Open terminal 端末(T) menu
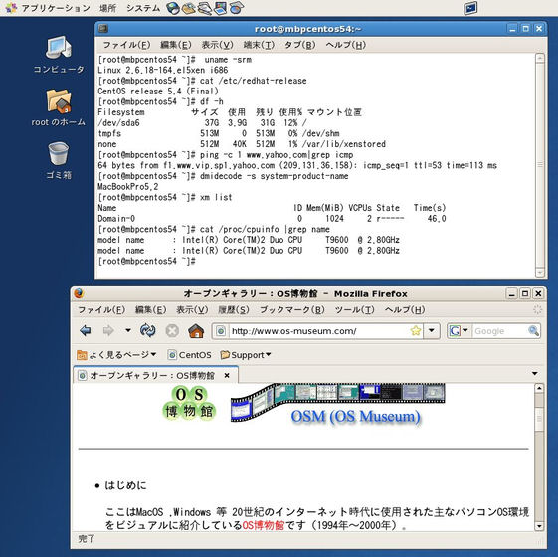 [x=259, y=45]
